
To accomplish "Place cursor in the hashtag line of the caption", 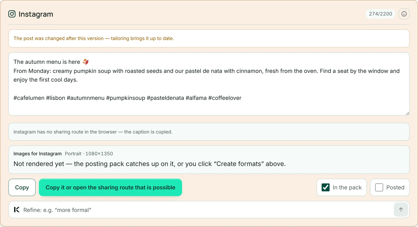I will pos(127,98).
